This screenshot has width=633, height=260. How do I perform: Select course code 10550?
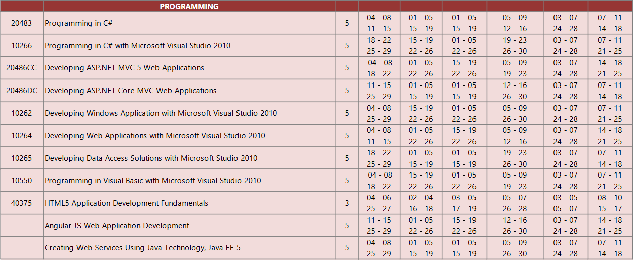[22, 181]
